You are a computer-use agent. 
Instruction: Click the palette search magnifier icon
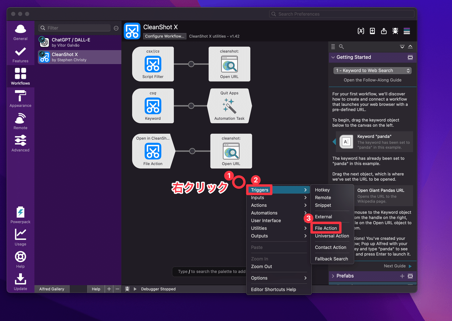pyautogui.click(x=341, y=47)
